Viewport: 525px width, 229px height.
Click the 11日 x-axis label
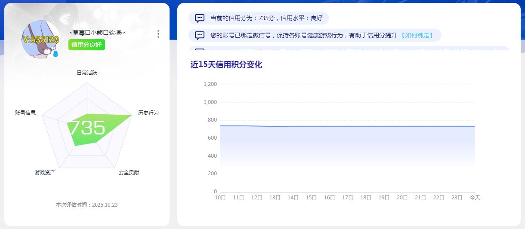tap(238, 197)
